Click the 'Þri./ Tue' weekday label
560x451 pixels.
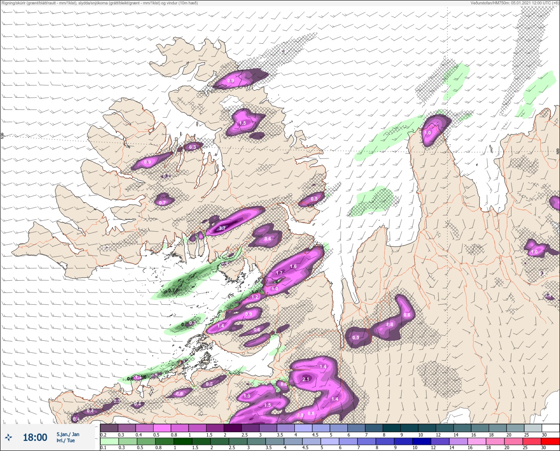(x=66, y=440)
